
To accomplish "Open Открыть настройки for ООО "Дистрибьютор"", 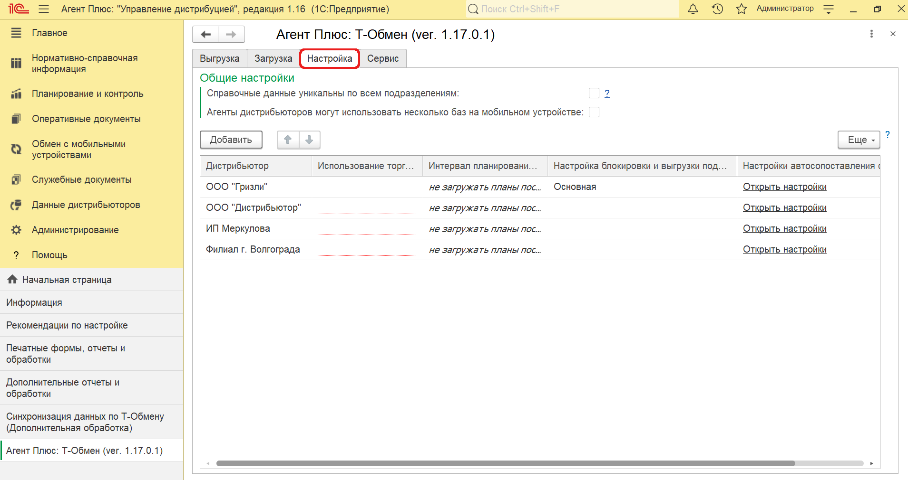I will click(x=785, y=207).
